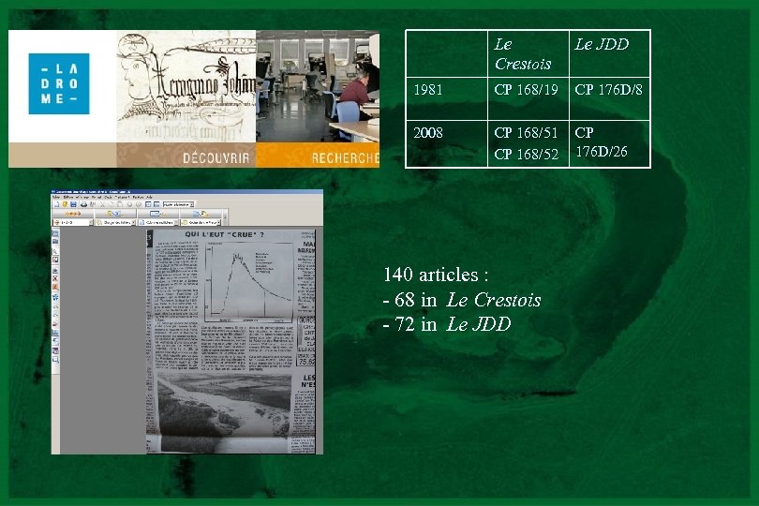Click table cell CP 168/51
This screenshot has height=506, width=759.
click(527, 133)
